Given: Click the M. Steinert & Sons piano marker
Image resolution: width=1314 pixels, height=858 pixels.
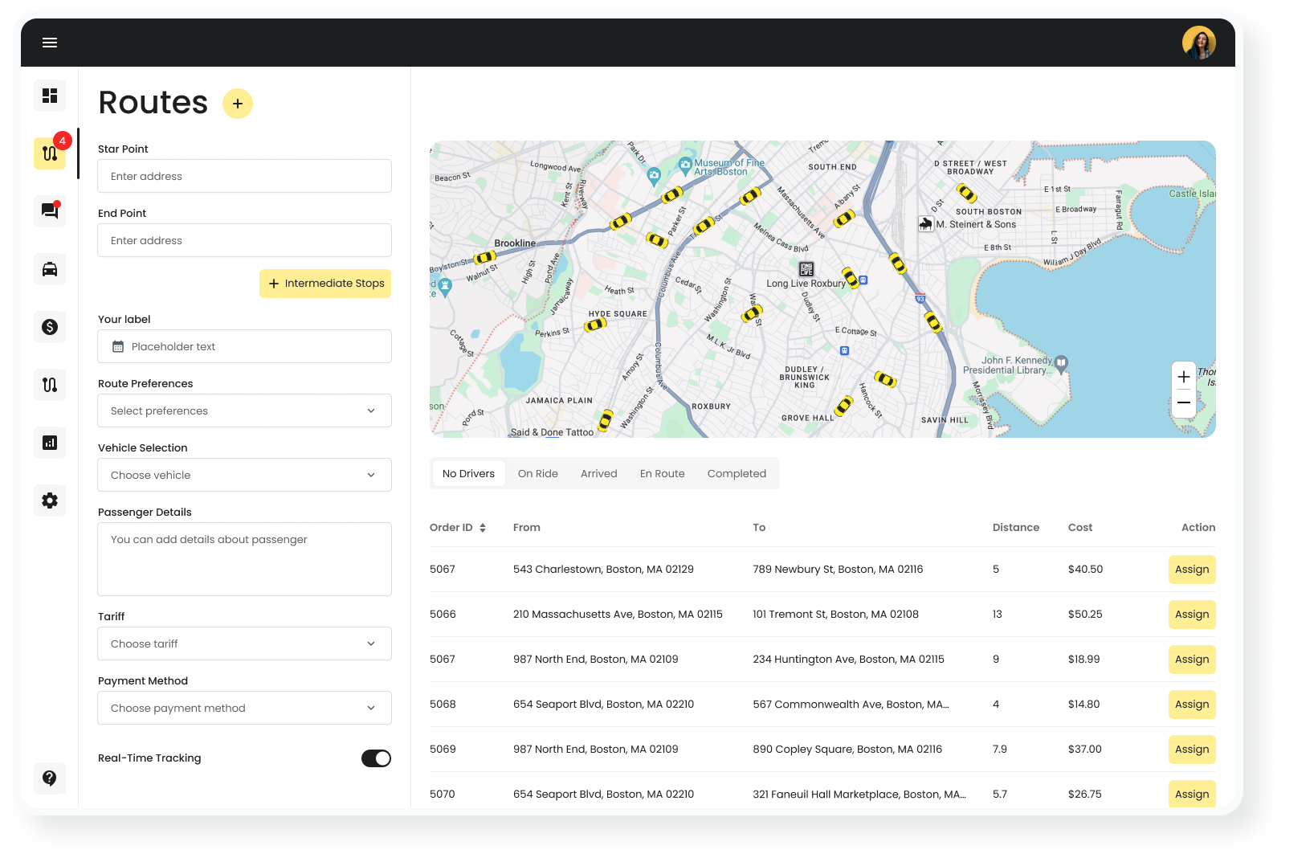Looking at the screenshot, I should [x=926, y=224].
